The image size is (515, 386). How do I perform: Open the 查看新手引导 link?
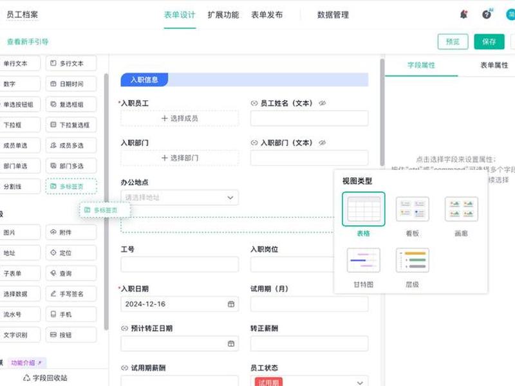click(28, 42)
